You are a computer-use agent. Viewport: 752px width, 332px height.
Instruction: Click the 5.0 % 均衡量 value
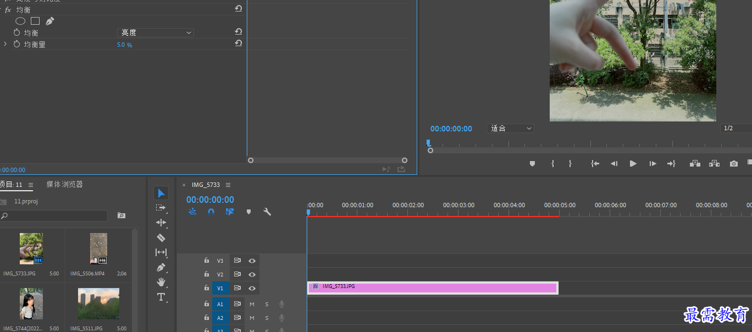click(x=124, y=45)
